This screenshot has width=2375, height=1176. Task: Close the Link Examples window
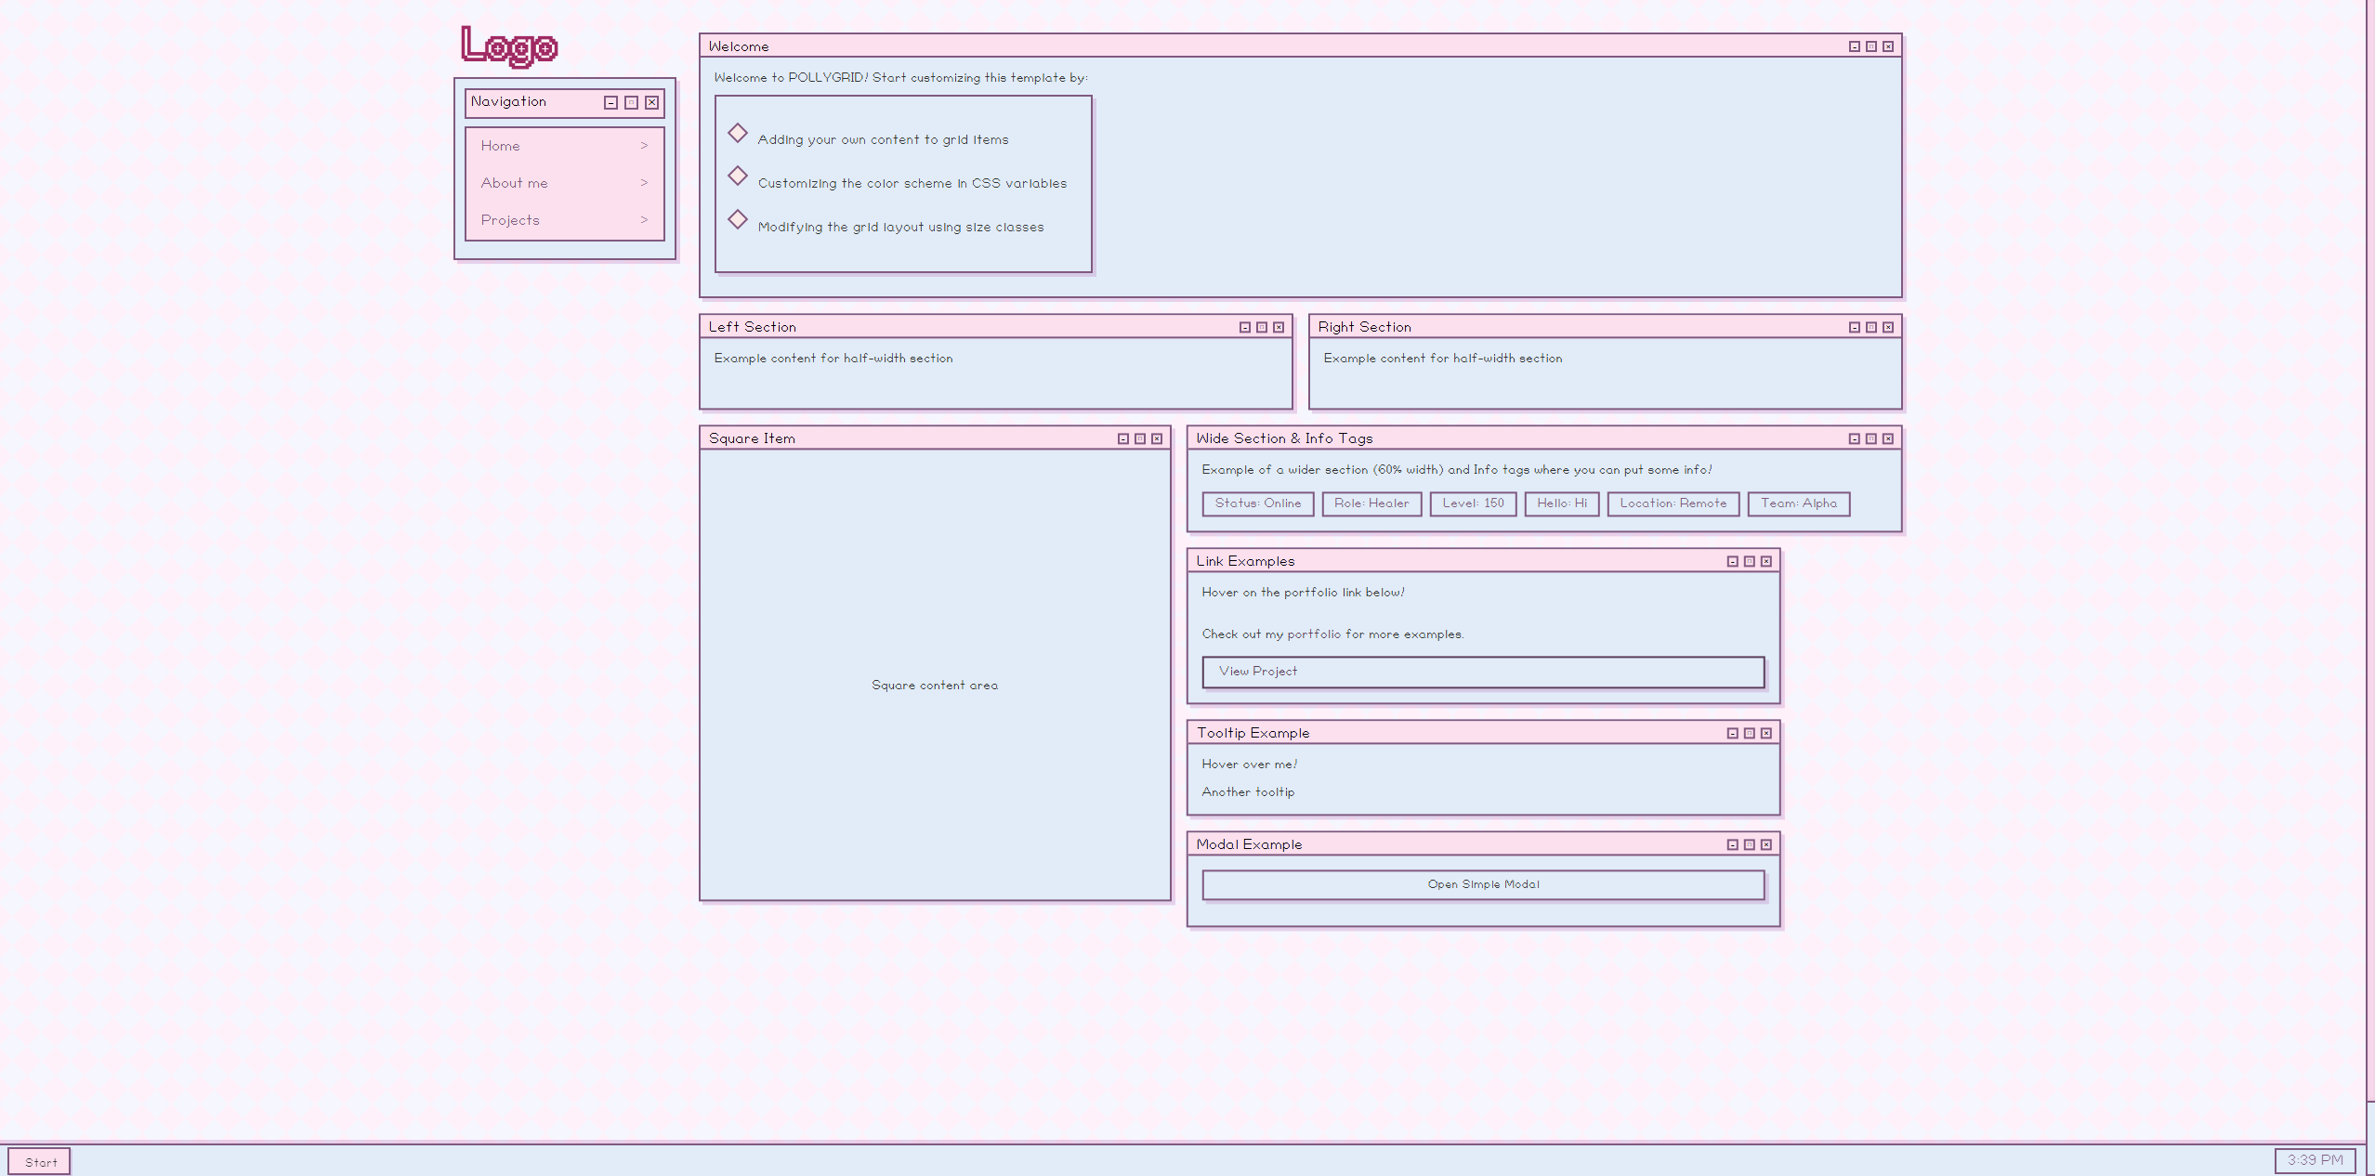click(1765, 561)
